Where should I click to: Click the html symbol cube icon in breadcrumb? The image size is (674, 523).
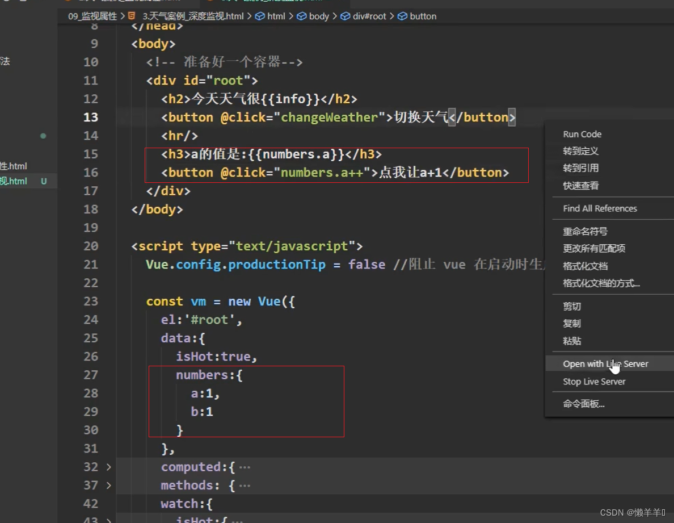(260, 16)
